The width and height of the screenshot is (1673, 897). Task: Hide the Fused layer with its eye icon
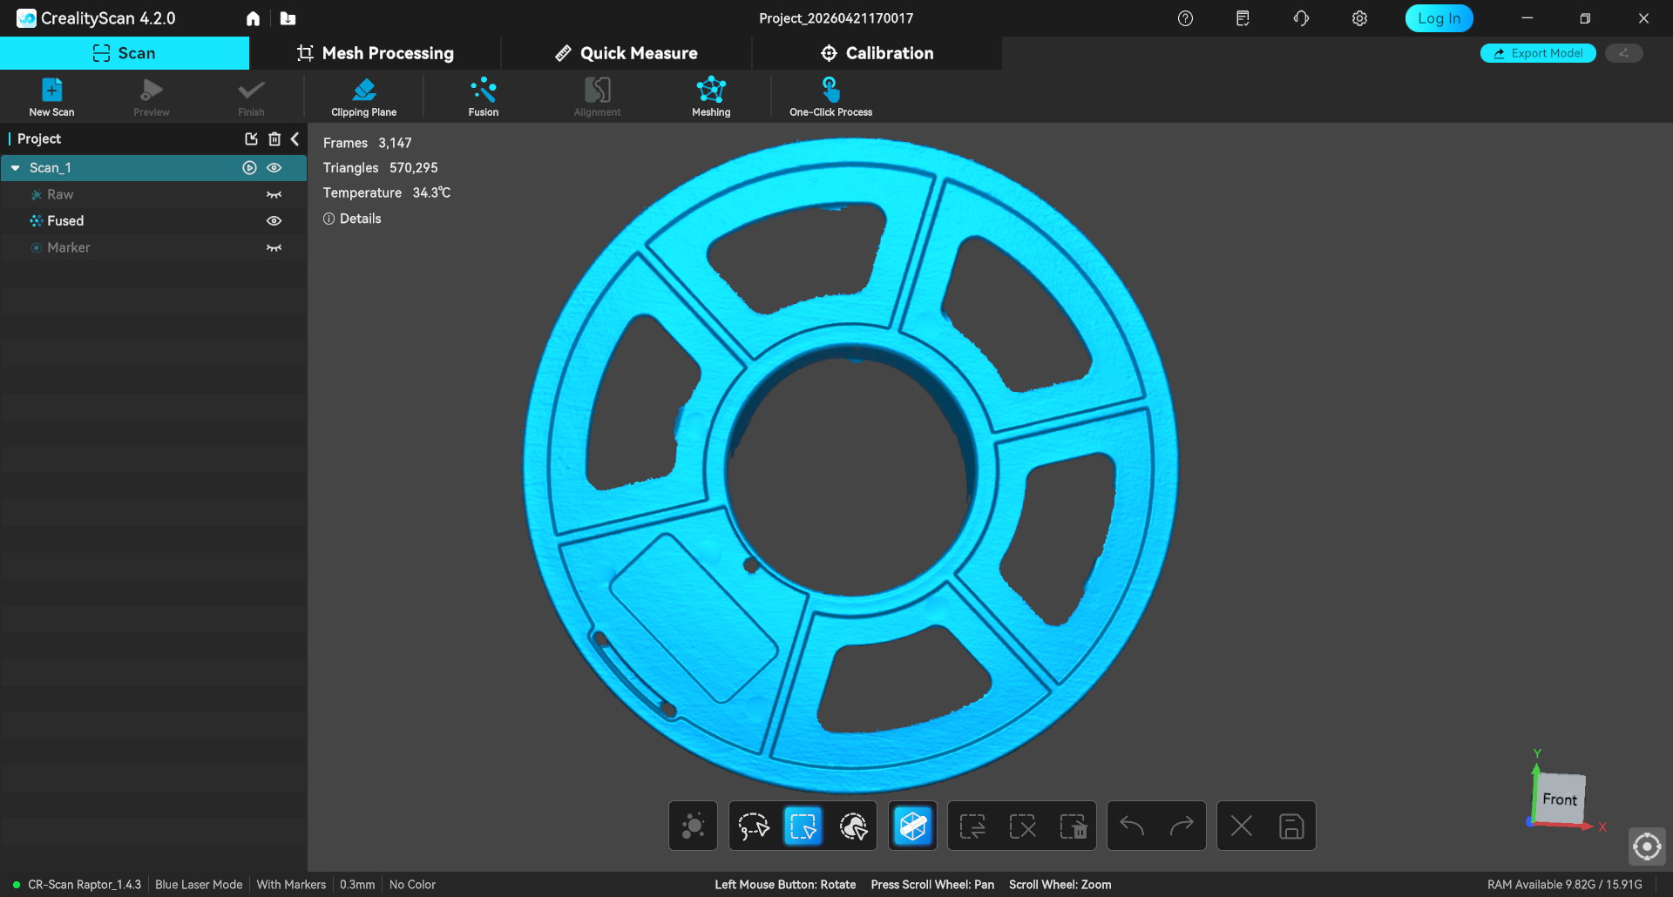[274, 221]
